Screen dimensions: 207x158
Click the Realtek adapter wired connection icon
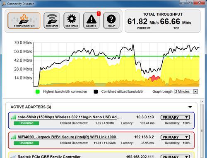coord(13,157)
